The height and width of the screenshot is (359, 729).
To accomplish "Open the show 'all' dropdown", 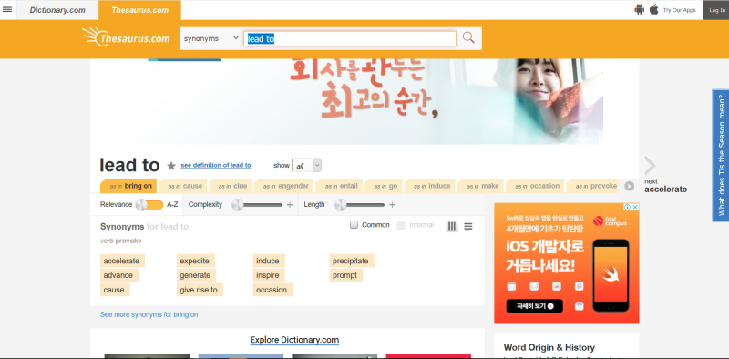I will pyautogui.click(x=306, y=166).
